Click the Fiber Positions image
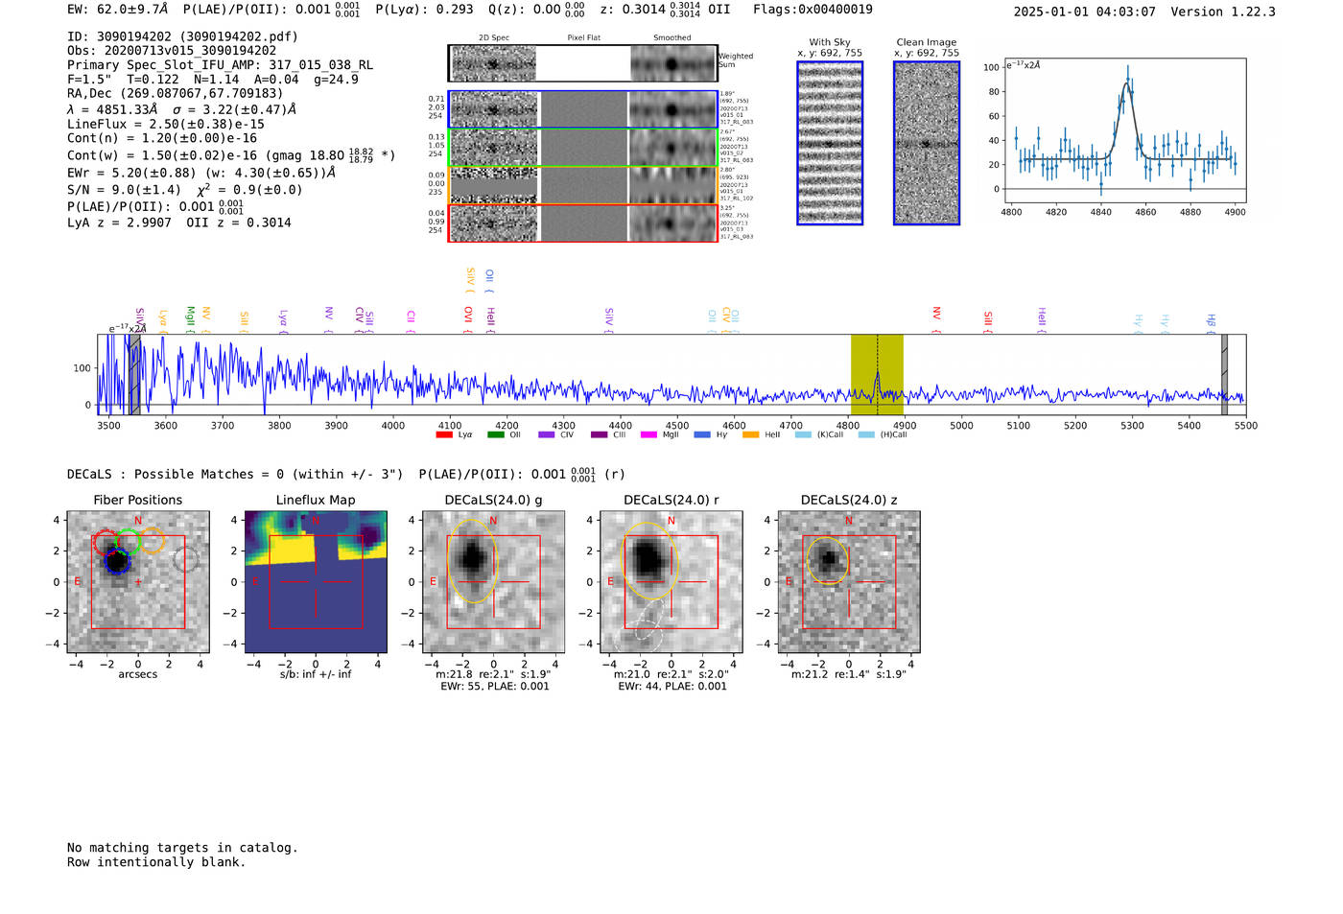The width and height of the screenshot is (1343, 914). pyautogui.click(x=138, y=582)
